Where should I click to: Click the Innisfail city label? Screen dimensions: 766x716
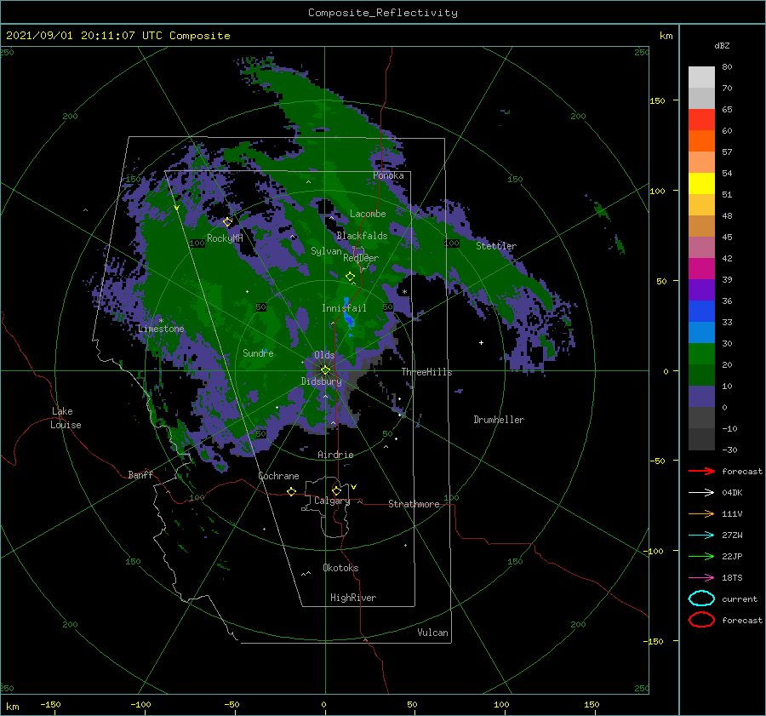click(344, 308)
